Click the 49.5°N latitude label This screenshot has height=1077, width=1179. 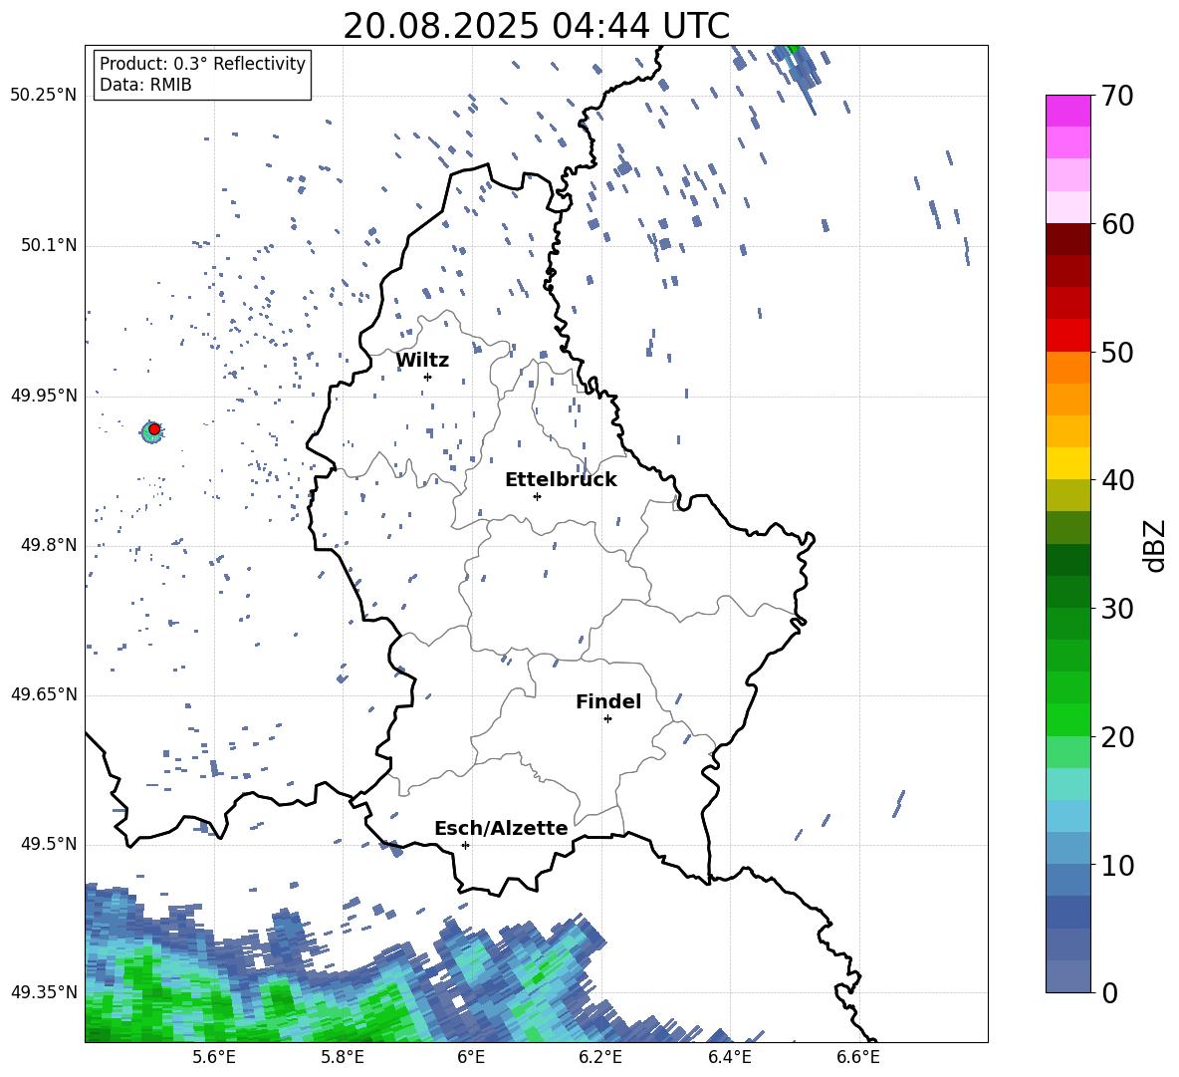click(x=48, y=845)
